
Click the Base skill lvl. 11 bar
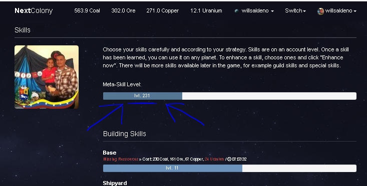(x=230, y=168)
